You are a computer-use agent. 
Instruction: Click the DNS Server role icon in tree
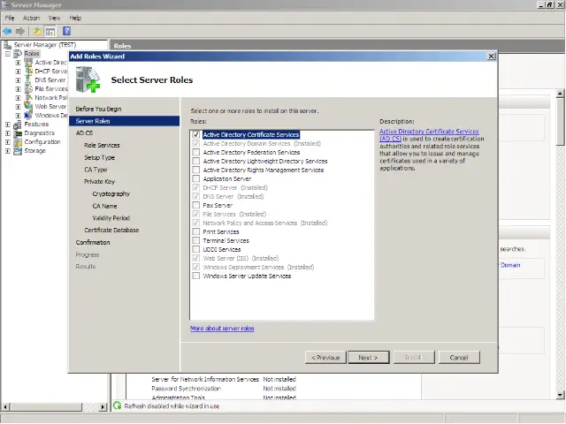[28, 80]
